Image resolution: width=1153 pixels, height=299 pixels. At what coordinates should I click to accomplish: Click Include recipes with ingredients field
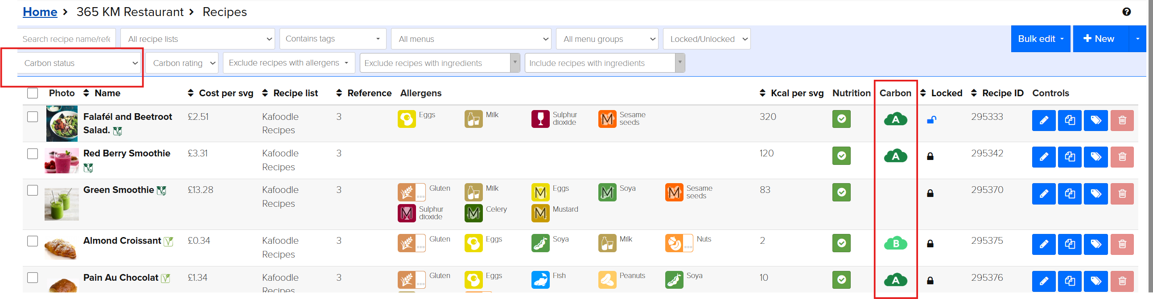(605, 63)
